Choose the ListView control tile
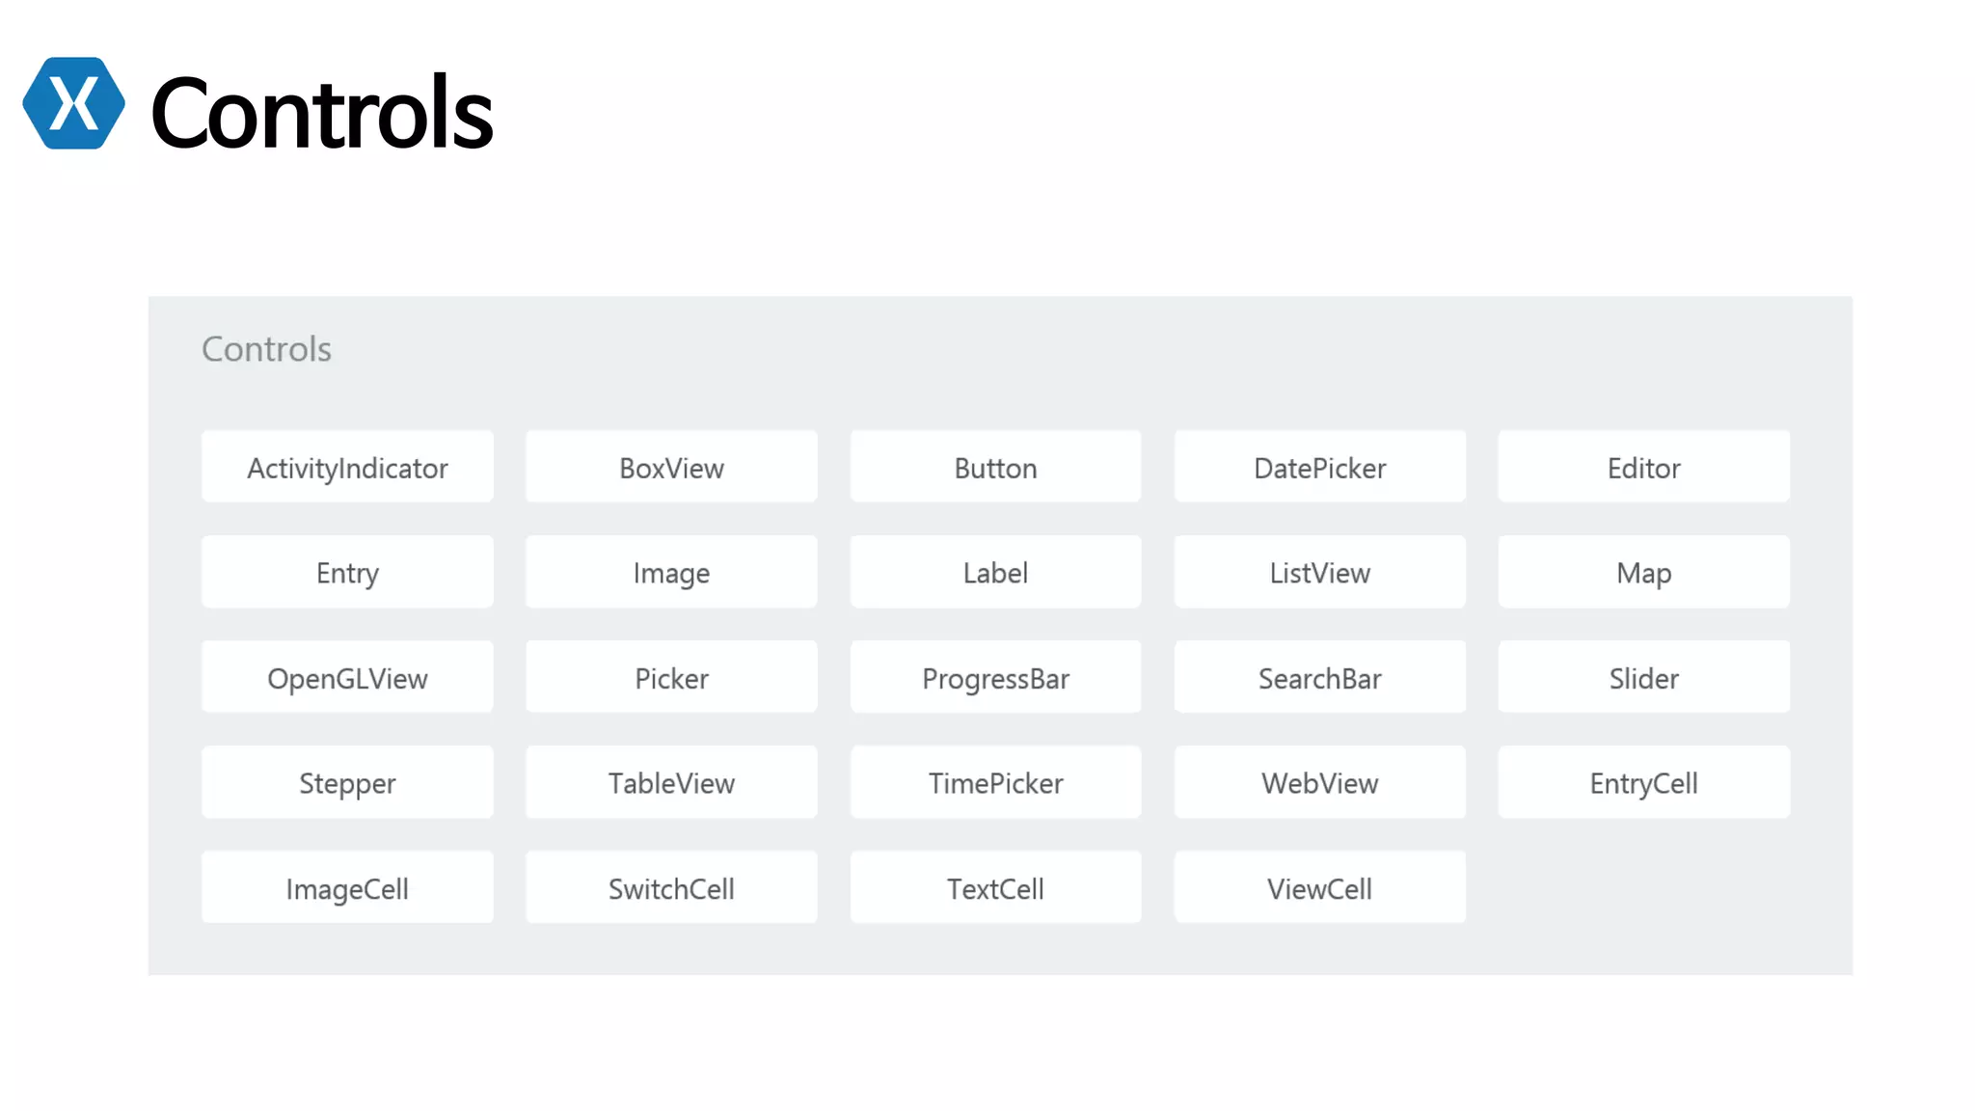The width and height of the screenshot is (1975, 1111). click(x=1319, y=573)
